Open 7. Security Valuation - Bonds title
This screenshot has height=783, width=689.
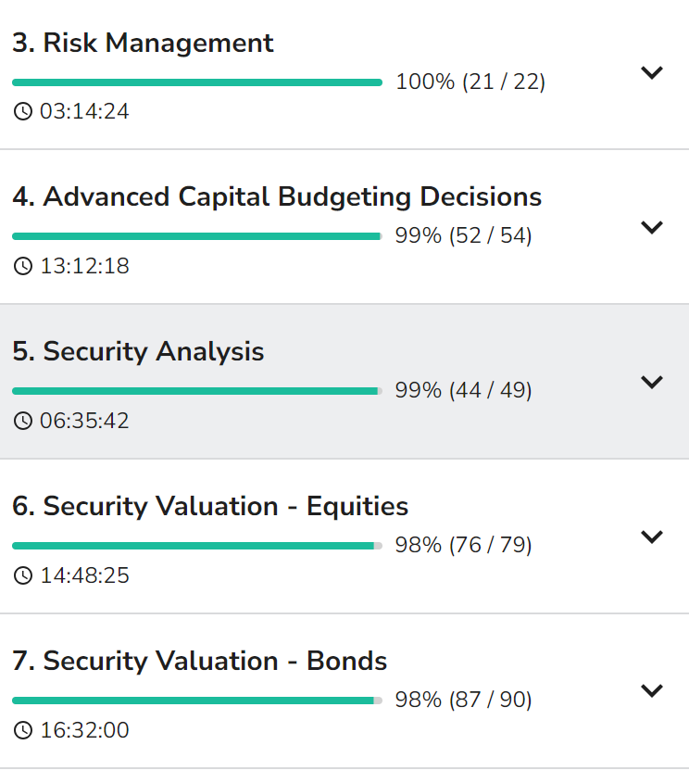[x=199, y=662]
